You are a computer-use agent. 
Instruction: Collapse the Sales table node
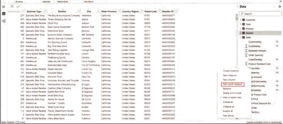tap(241, 37)
